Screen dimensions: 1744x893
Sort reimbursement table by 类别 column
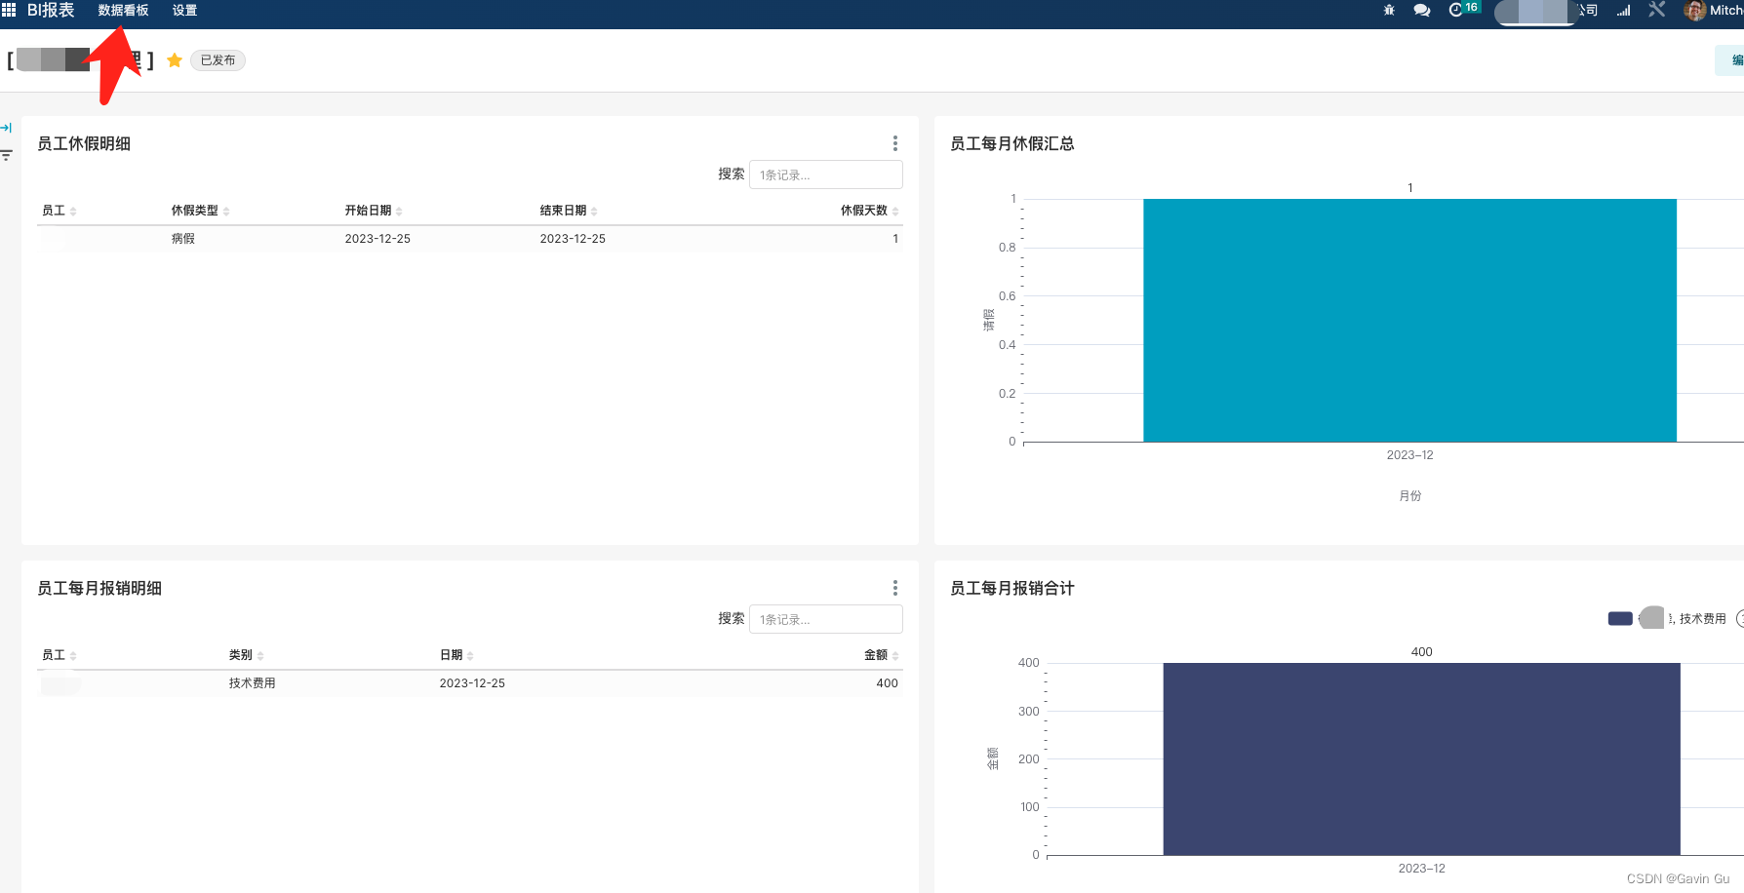[x=246, y=655]
